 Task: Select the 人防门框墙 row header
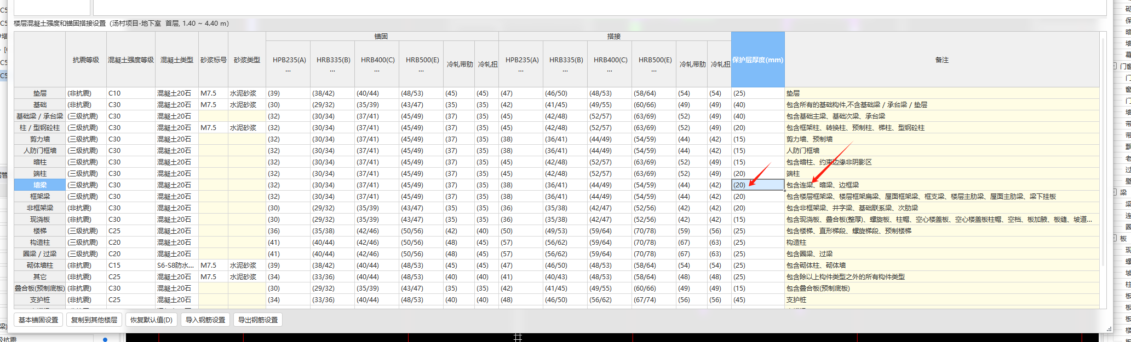tap(40, 151)
